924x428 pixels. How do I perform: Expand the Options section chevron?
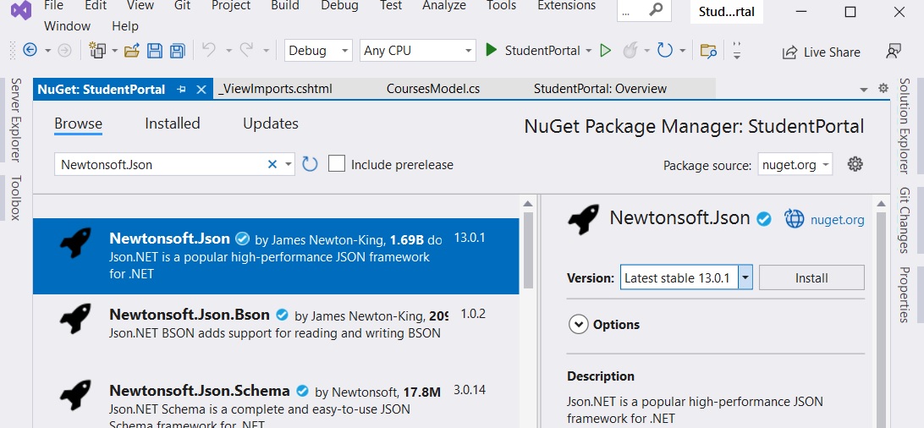(578, 325)
